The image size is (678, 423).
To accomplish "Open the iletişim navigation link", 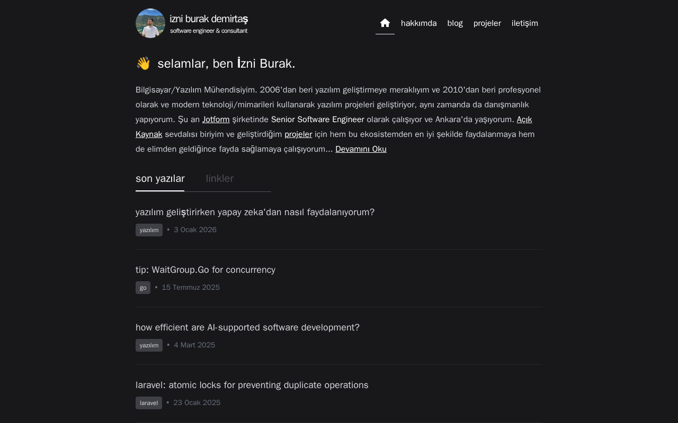I will (525, 23).
